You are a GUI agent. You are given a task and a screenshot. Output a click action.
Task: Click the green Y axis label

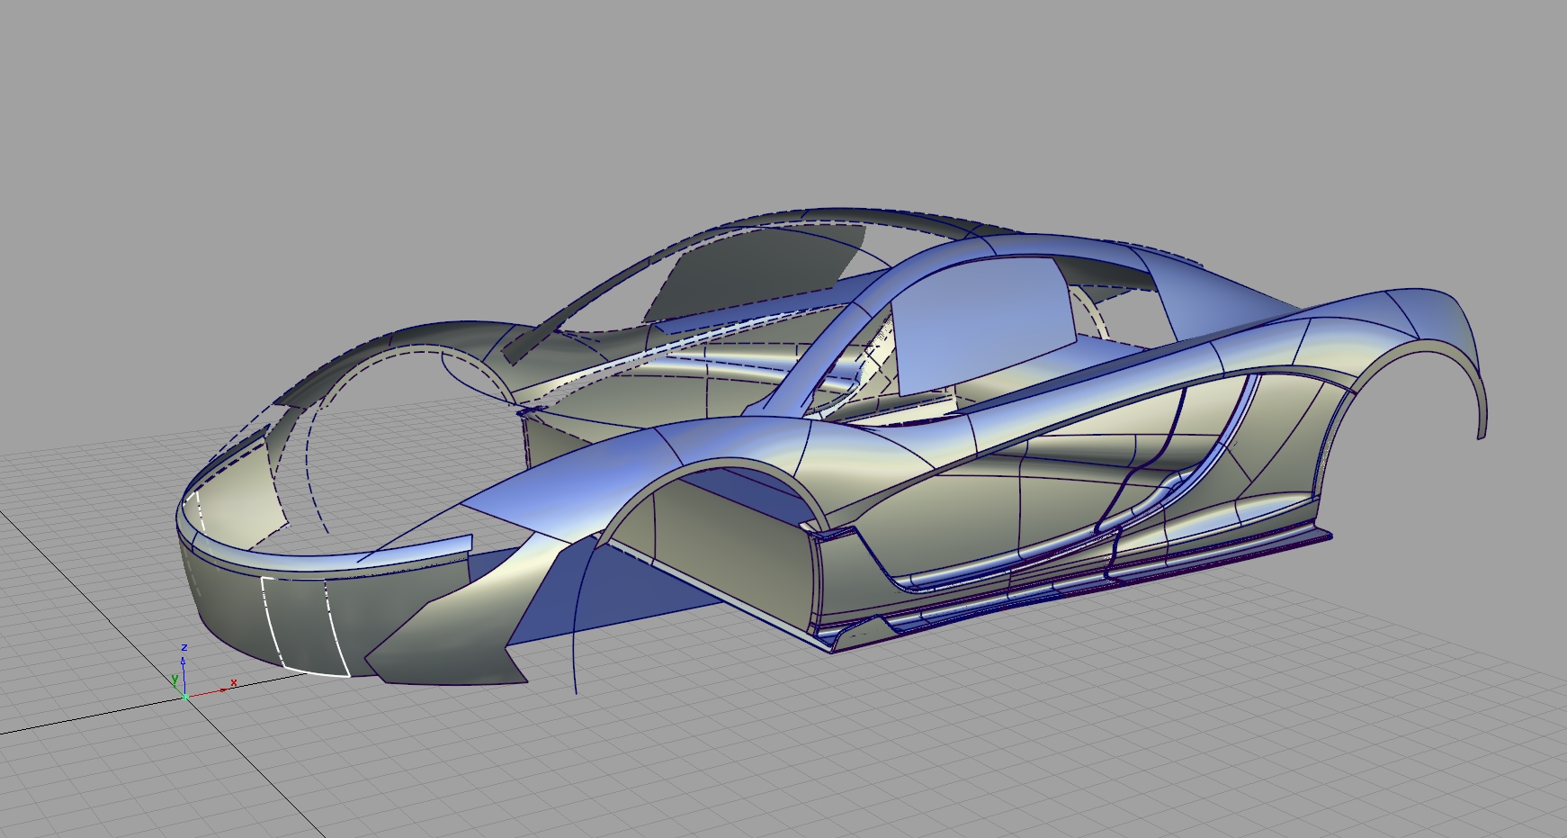tap(175, 680)
